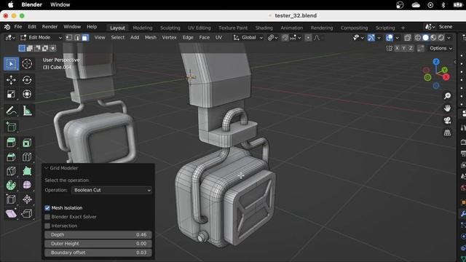This screenshot has width=466, height=262.
Task: Switch to solid viewport shading
Action: coord(425,38)
